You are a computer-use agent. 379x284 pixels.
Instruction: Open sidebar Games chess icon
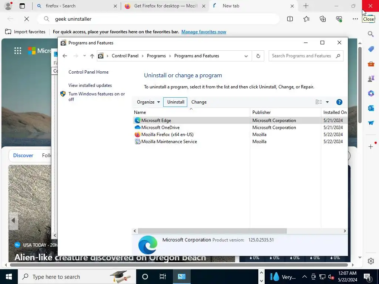(x=371, y=78)
